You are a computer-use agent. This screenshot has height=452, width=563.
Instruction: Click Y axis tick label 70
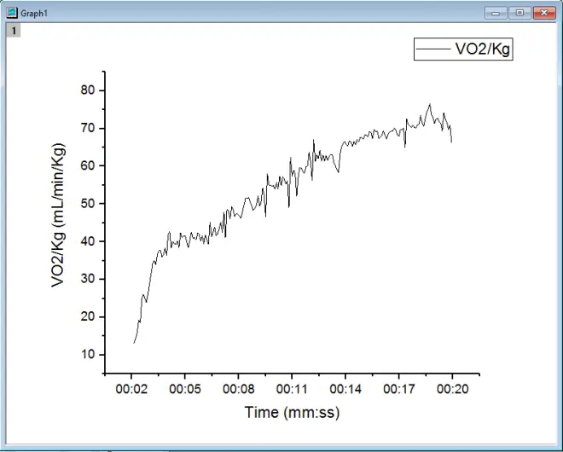[x=88, y=128]
